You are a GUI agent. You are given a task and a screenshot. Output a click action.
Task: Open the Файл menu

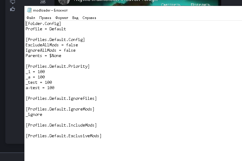tap(31, 18)
